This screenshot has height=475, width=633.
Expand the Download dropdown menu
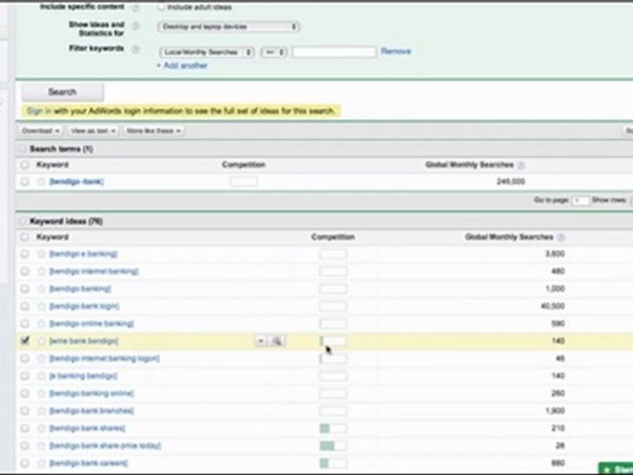[40, 131]
